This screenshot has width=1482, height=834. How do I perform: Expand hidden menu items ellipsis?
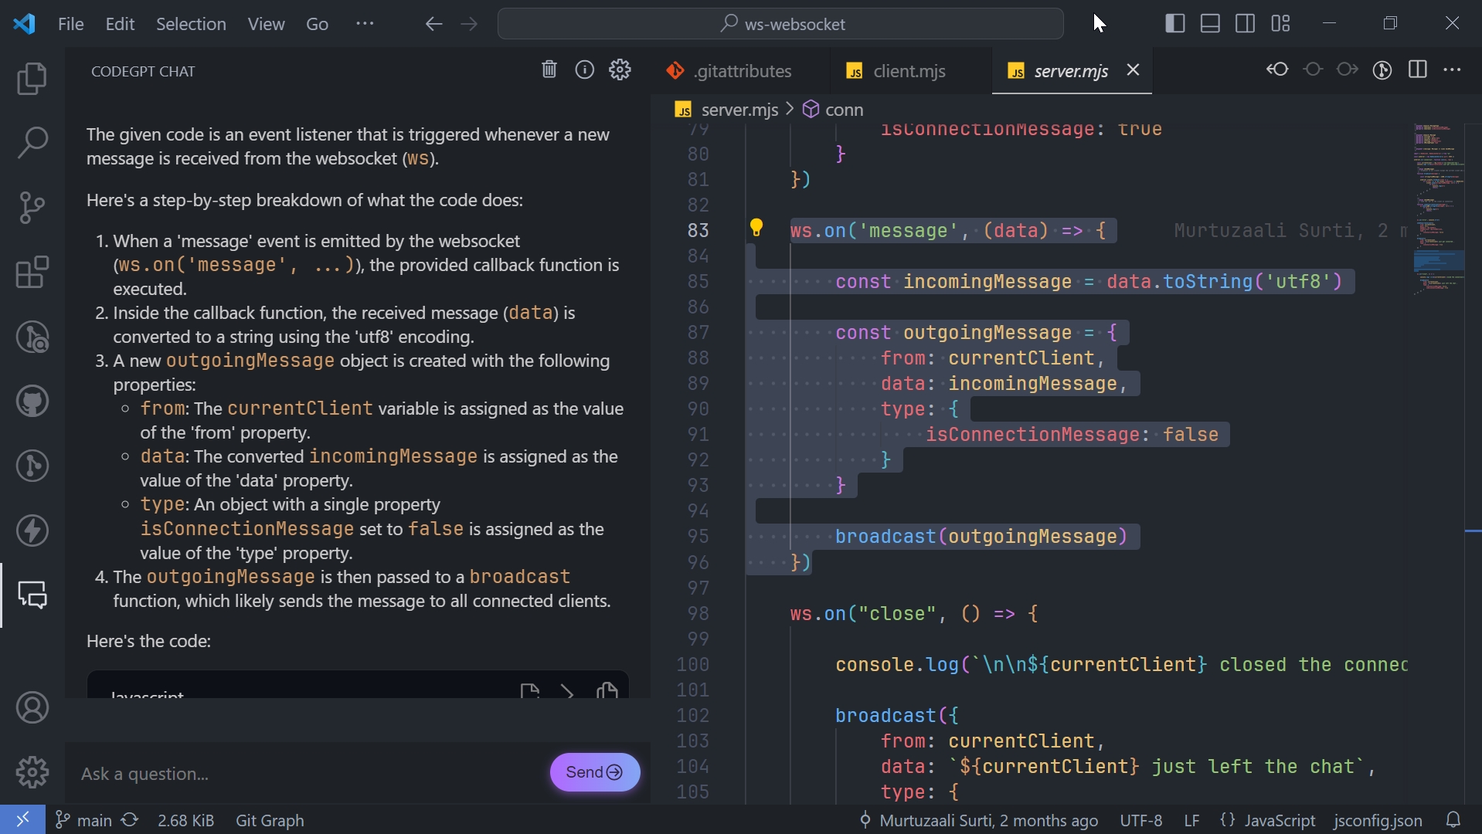(365, 24)
